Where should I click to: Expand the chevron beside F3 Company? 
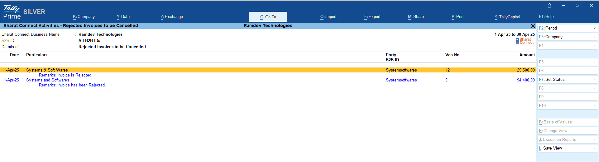595,37
